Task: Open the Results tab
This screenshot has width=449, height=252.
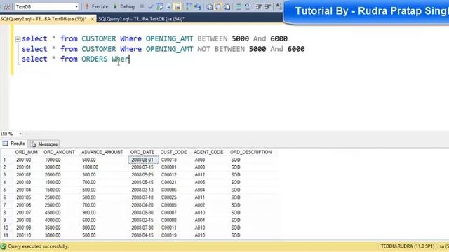Action: tap(14, 143)
